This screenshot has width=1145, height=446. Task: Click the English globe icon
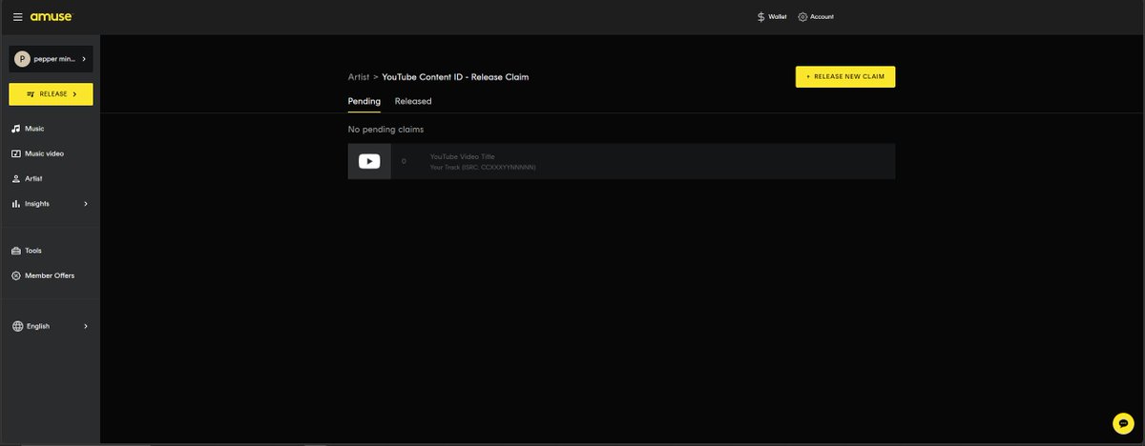pos(17,326)
